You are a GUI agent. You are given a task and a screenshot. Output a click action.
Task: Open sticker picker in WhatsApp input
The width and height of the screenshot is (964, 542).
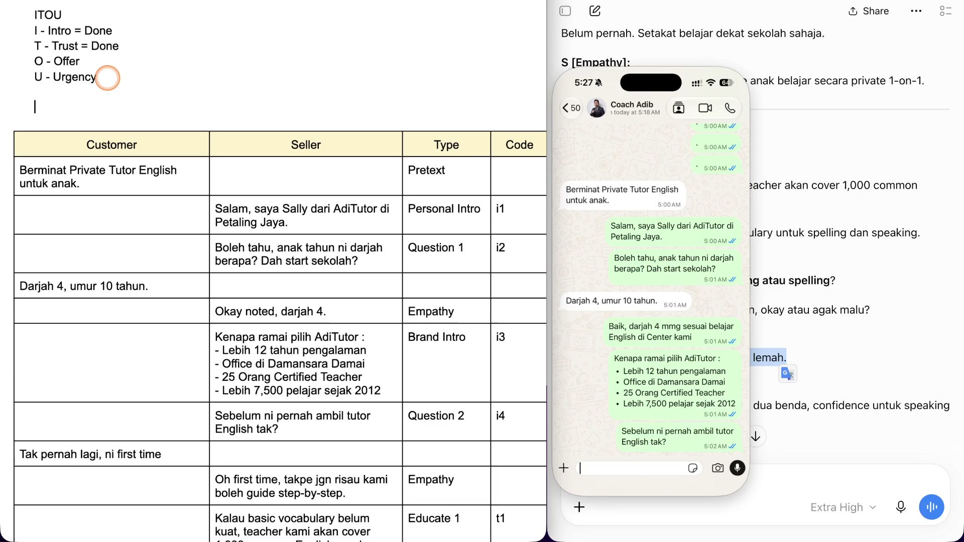click(693, 468)
